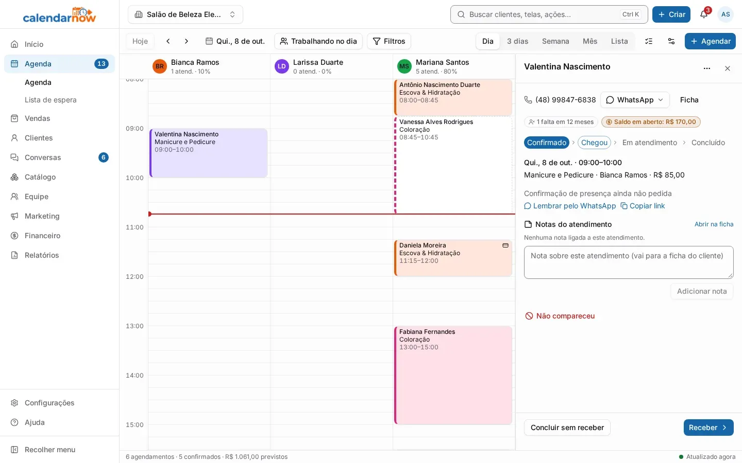The width and height of the screenshot is (742, 463).
Task: Open the notifications bell icon
Action: 704,14
